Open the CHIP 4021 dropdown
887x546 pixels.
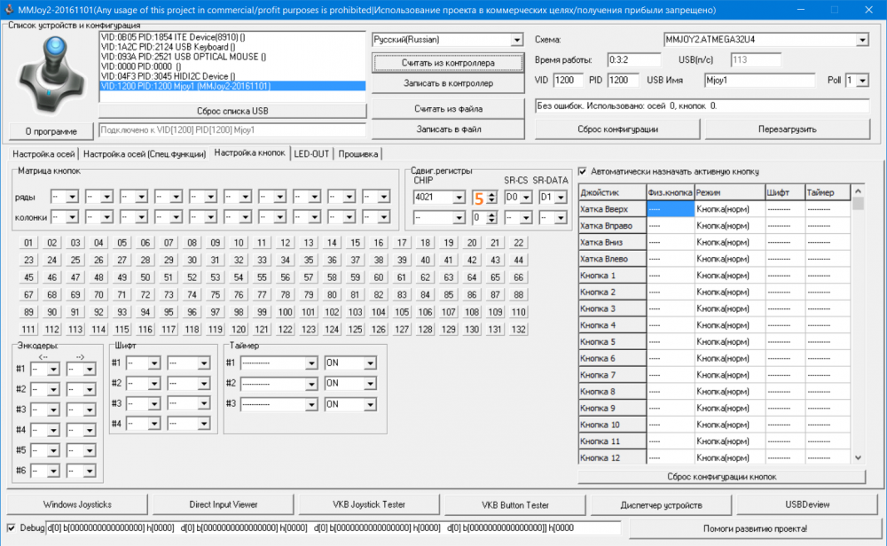pyautogui.click(x=459, y=197)
